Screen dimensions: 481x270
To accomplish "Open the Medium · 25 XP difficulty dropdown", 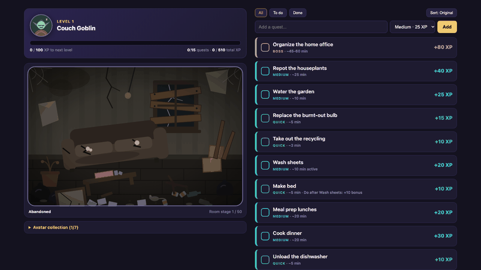I will click(x=413, y=27).
